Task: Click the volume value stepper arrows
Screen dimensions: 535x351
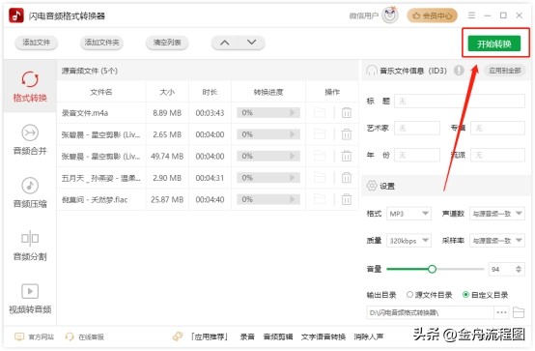Action: click(x=519, y=270)
